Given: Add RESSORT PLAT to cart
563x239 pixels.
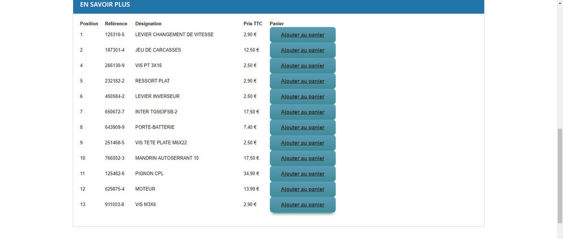Looking at the screenshot, I should click(x=303, y=81).
